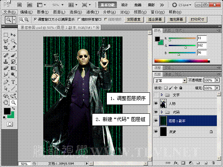Viewport: 223px width, 167px height.
Task: Select the Hand tool
Action: [6, 102]
